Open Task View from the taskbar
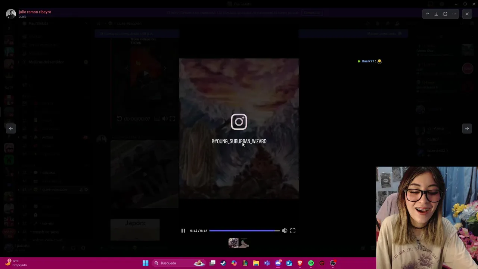This screenshot has width=478, height=269. (x=212, y=263)
